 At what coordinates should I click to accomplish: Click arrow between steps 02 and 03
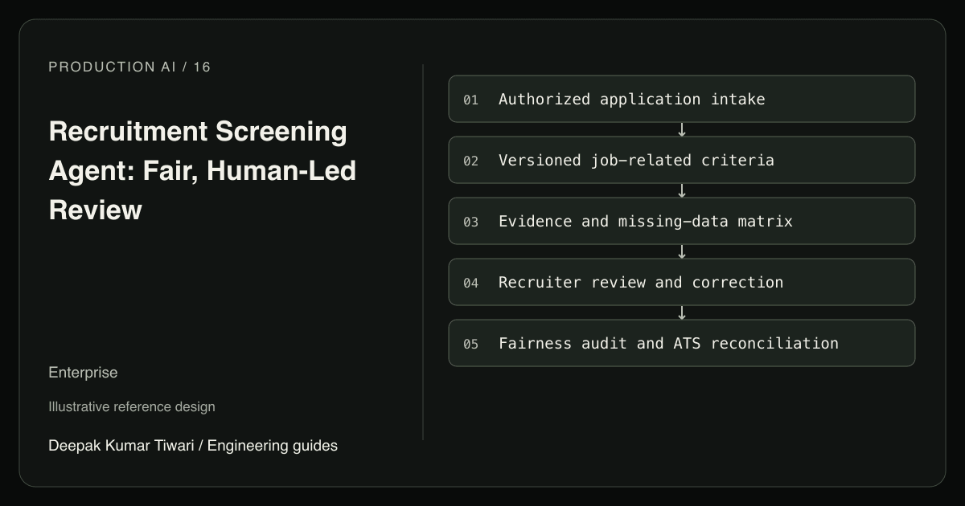(682, 190)
